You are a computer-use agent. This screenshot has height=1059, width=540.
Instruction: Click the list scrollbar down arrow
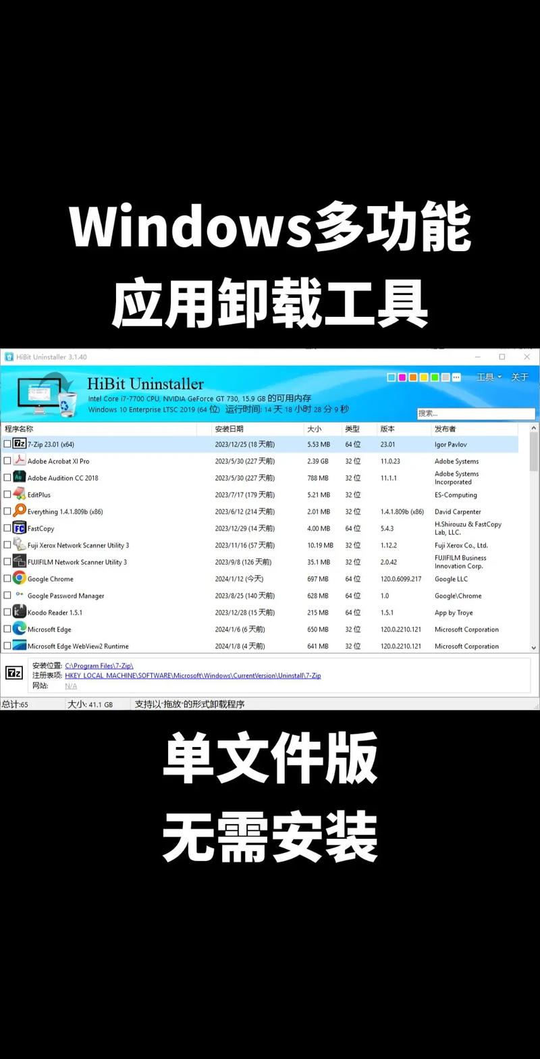(534, 647)
